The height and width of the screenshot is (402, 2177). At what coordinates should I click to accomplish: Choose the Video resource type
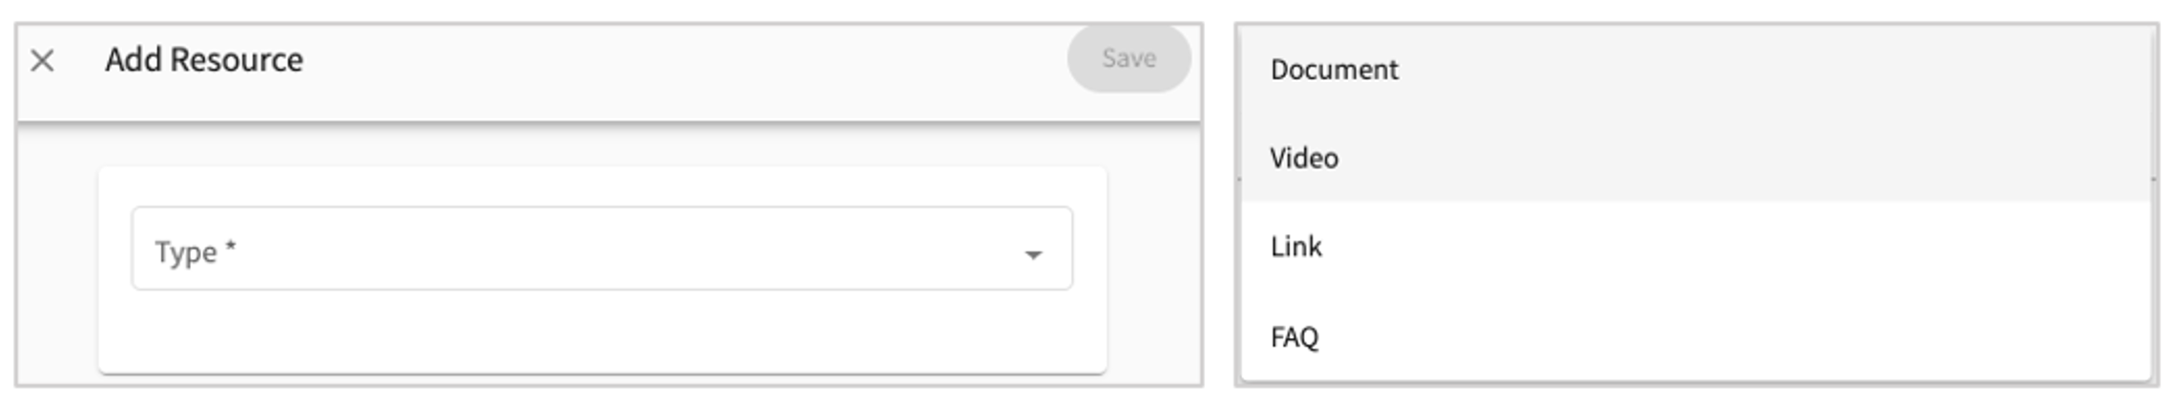click(1304, 158)
